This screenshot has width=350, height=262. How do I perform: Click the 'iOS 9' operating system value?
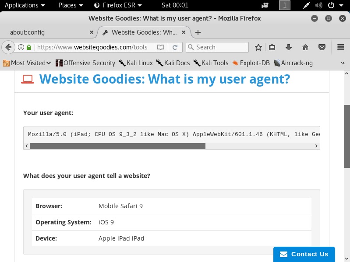point(106,222)
